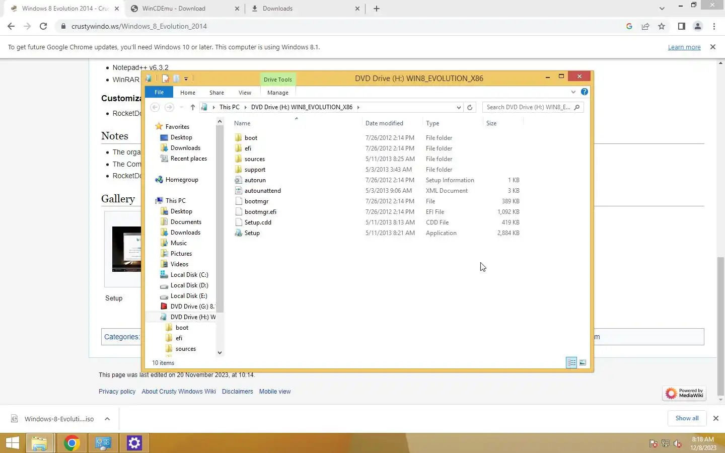Viewport: 725px width, 453px height.
Task: Open Local Disk (E:) in navigation pane
Action: [189, 296]
